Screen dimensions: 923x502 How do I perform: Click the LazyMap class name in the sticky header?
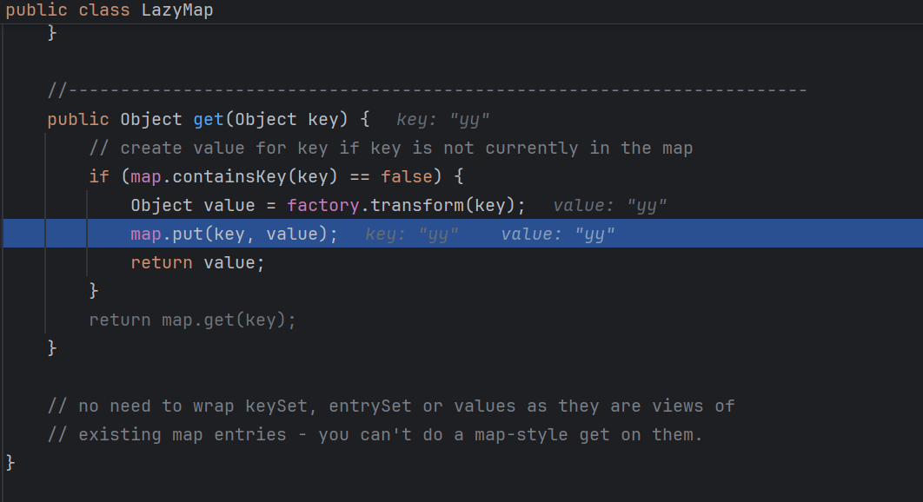pyautogui.click(x=176, y=10)
